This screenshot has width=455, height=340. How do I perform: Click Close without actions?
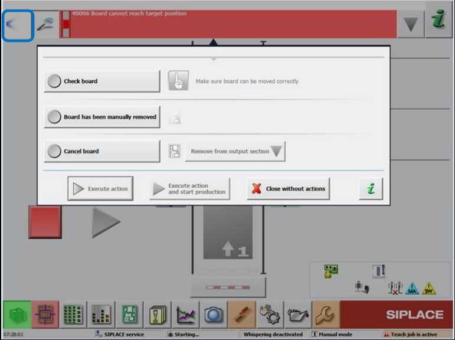pos(288,189)
